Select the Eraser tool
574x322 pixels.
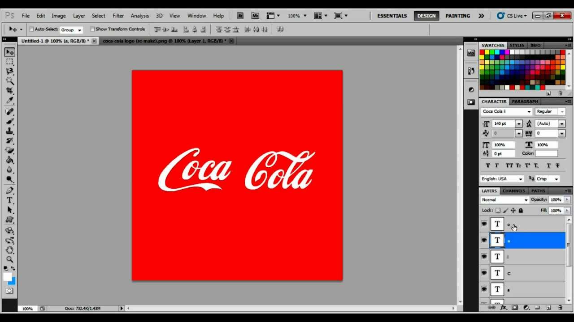pyautogui.click(x=10, y=150)
